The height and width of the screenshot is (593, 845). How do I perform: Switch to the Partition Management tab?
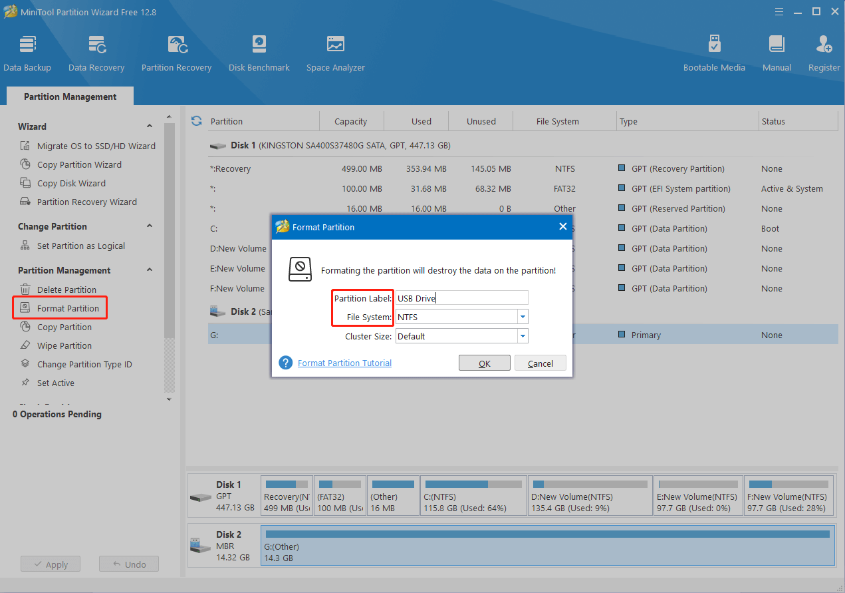tap(69, 96)
